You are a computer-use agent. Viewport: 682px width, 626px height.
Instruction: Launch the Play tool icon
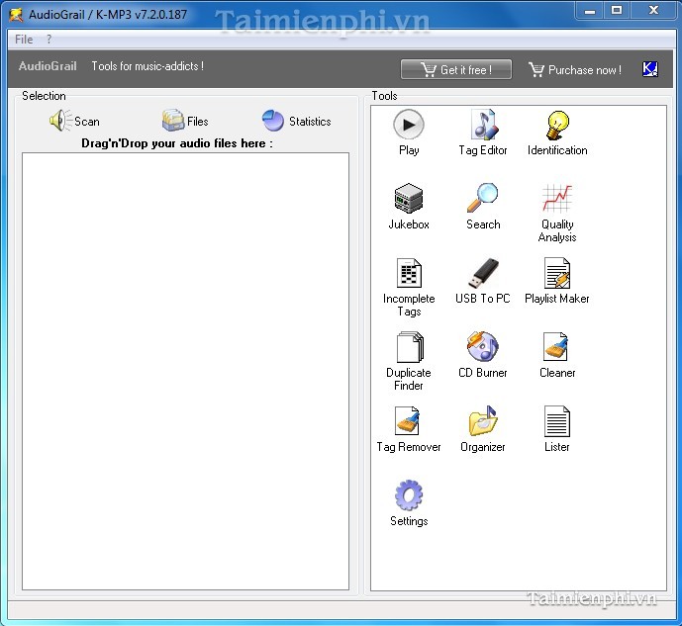(x=409, y=127)
